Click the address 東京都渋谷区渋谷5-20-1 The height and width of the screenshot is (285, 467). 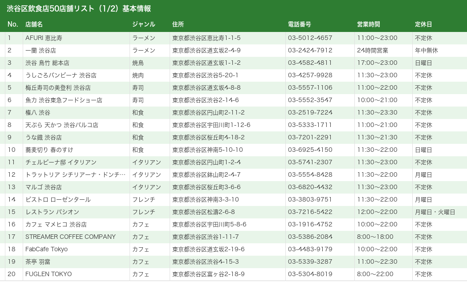[x=205, y=75]
